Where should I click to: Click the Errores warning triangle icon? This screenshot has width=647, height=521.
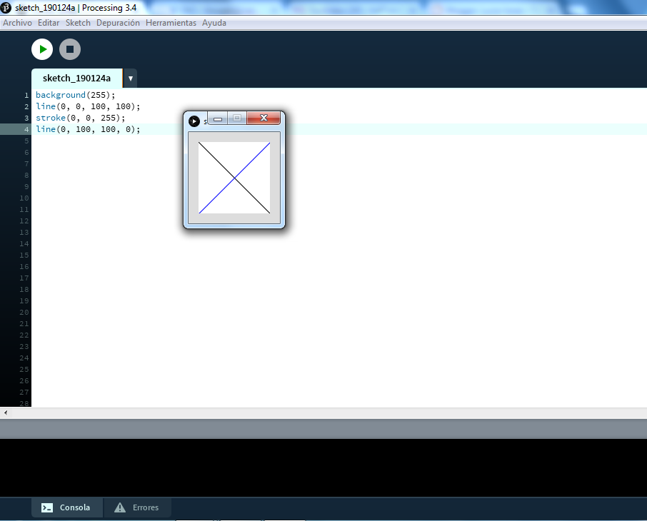[120, 507]
